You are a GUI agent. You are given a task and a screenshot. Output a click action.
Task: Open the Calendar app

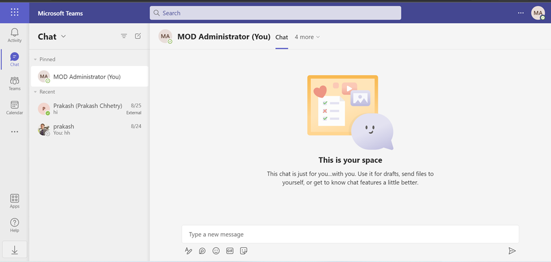14,108
